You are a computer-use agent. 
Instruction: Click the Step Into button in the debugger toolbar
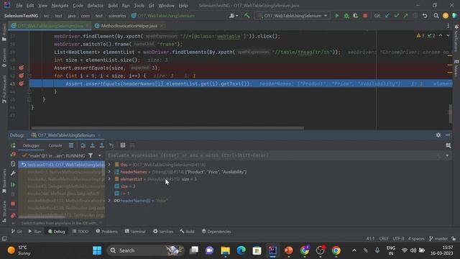coord(93,145)
